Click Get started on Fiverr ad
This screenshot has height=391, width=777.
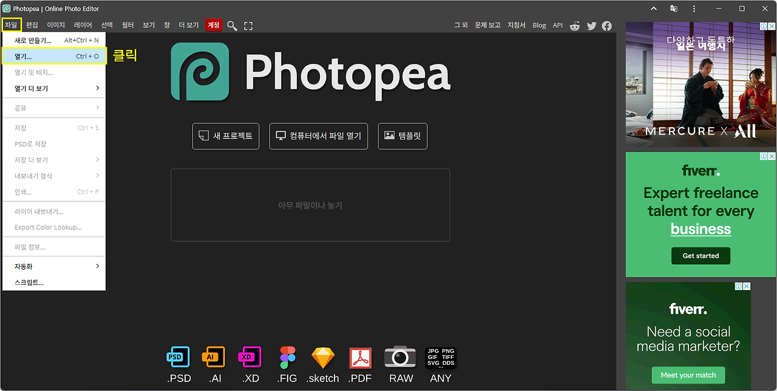701,256
